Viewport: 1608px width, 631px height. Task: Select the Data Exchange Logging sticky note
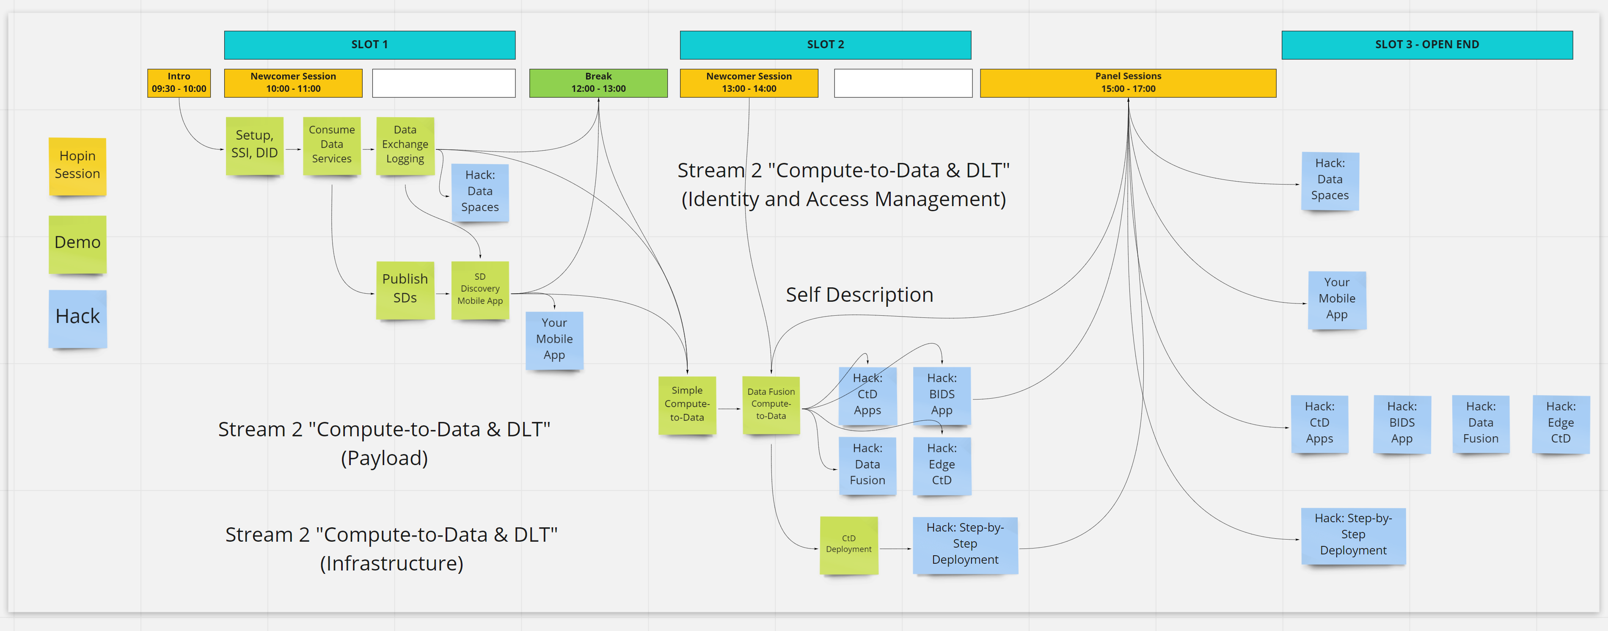[x=405, y=146]
